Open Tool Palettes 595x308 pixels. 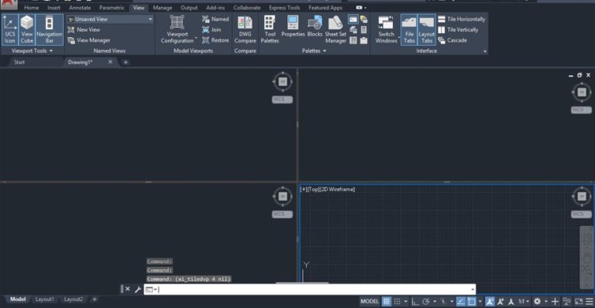[270, 29]
